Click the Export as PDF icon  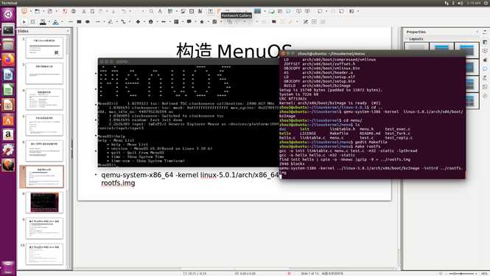point(65,11)
